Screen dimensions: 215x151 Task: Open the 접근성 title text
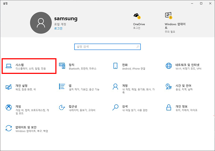[x=73, y=107]
